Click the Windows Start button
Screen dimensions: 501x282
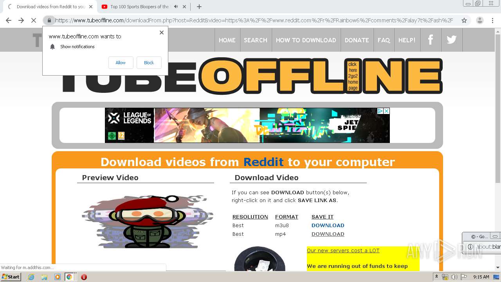click(x=11, y=277)
